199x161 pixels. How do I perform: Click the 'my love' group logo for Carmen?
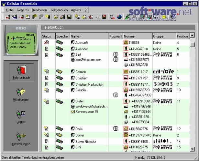point(163,71)
